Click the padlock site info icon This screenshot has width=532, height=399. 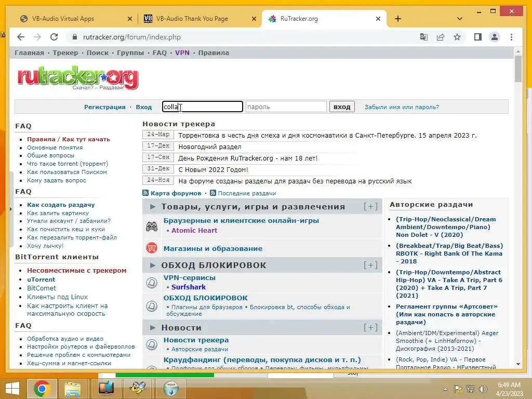tap(75, 37)
